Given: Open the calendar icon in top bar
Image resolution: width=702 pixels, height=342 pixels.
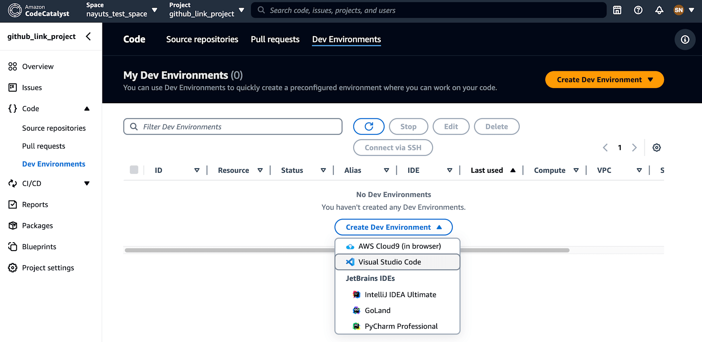Looking at the screenshot, I should [x=617, y=10].
